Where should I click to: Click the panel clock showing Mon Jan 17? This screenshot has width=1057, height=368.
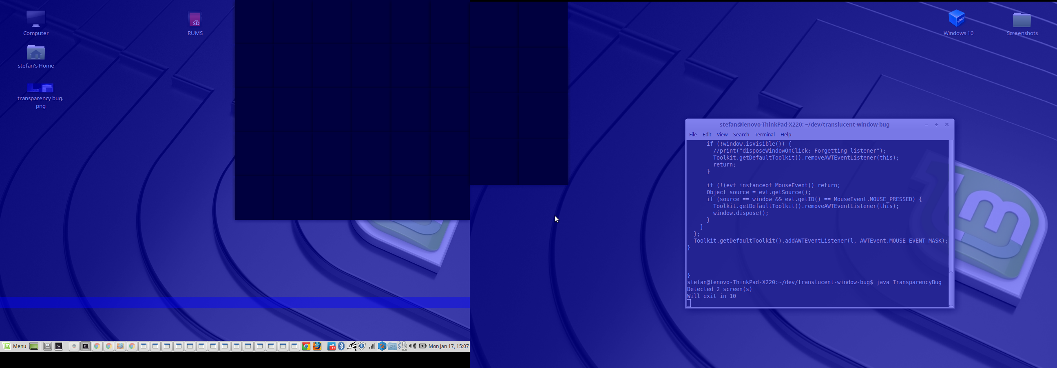pos(448,346)
